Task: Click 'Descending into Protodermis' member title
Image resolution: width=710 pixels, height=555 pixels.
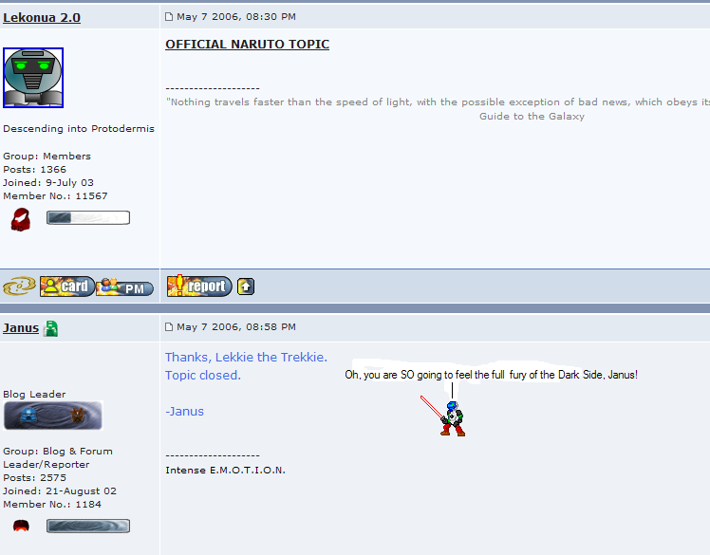Action: (79, 129)
